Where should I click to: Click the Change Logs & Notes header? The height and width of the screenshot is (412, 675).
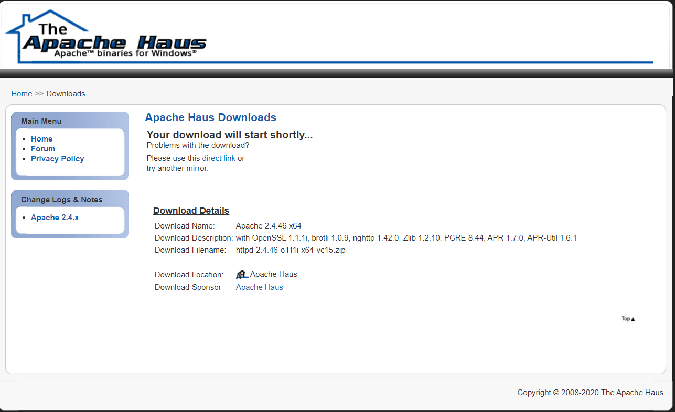(x=62, y=200)
